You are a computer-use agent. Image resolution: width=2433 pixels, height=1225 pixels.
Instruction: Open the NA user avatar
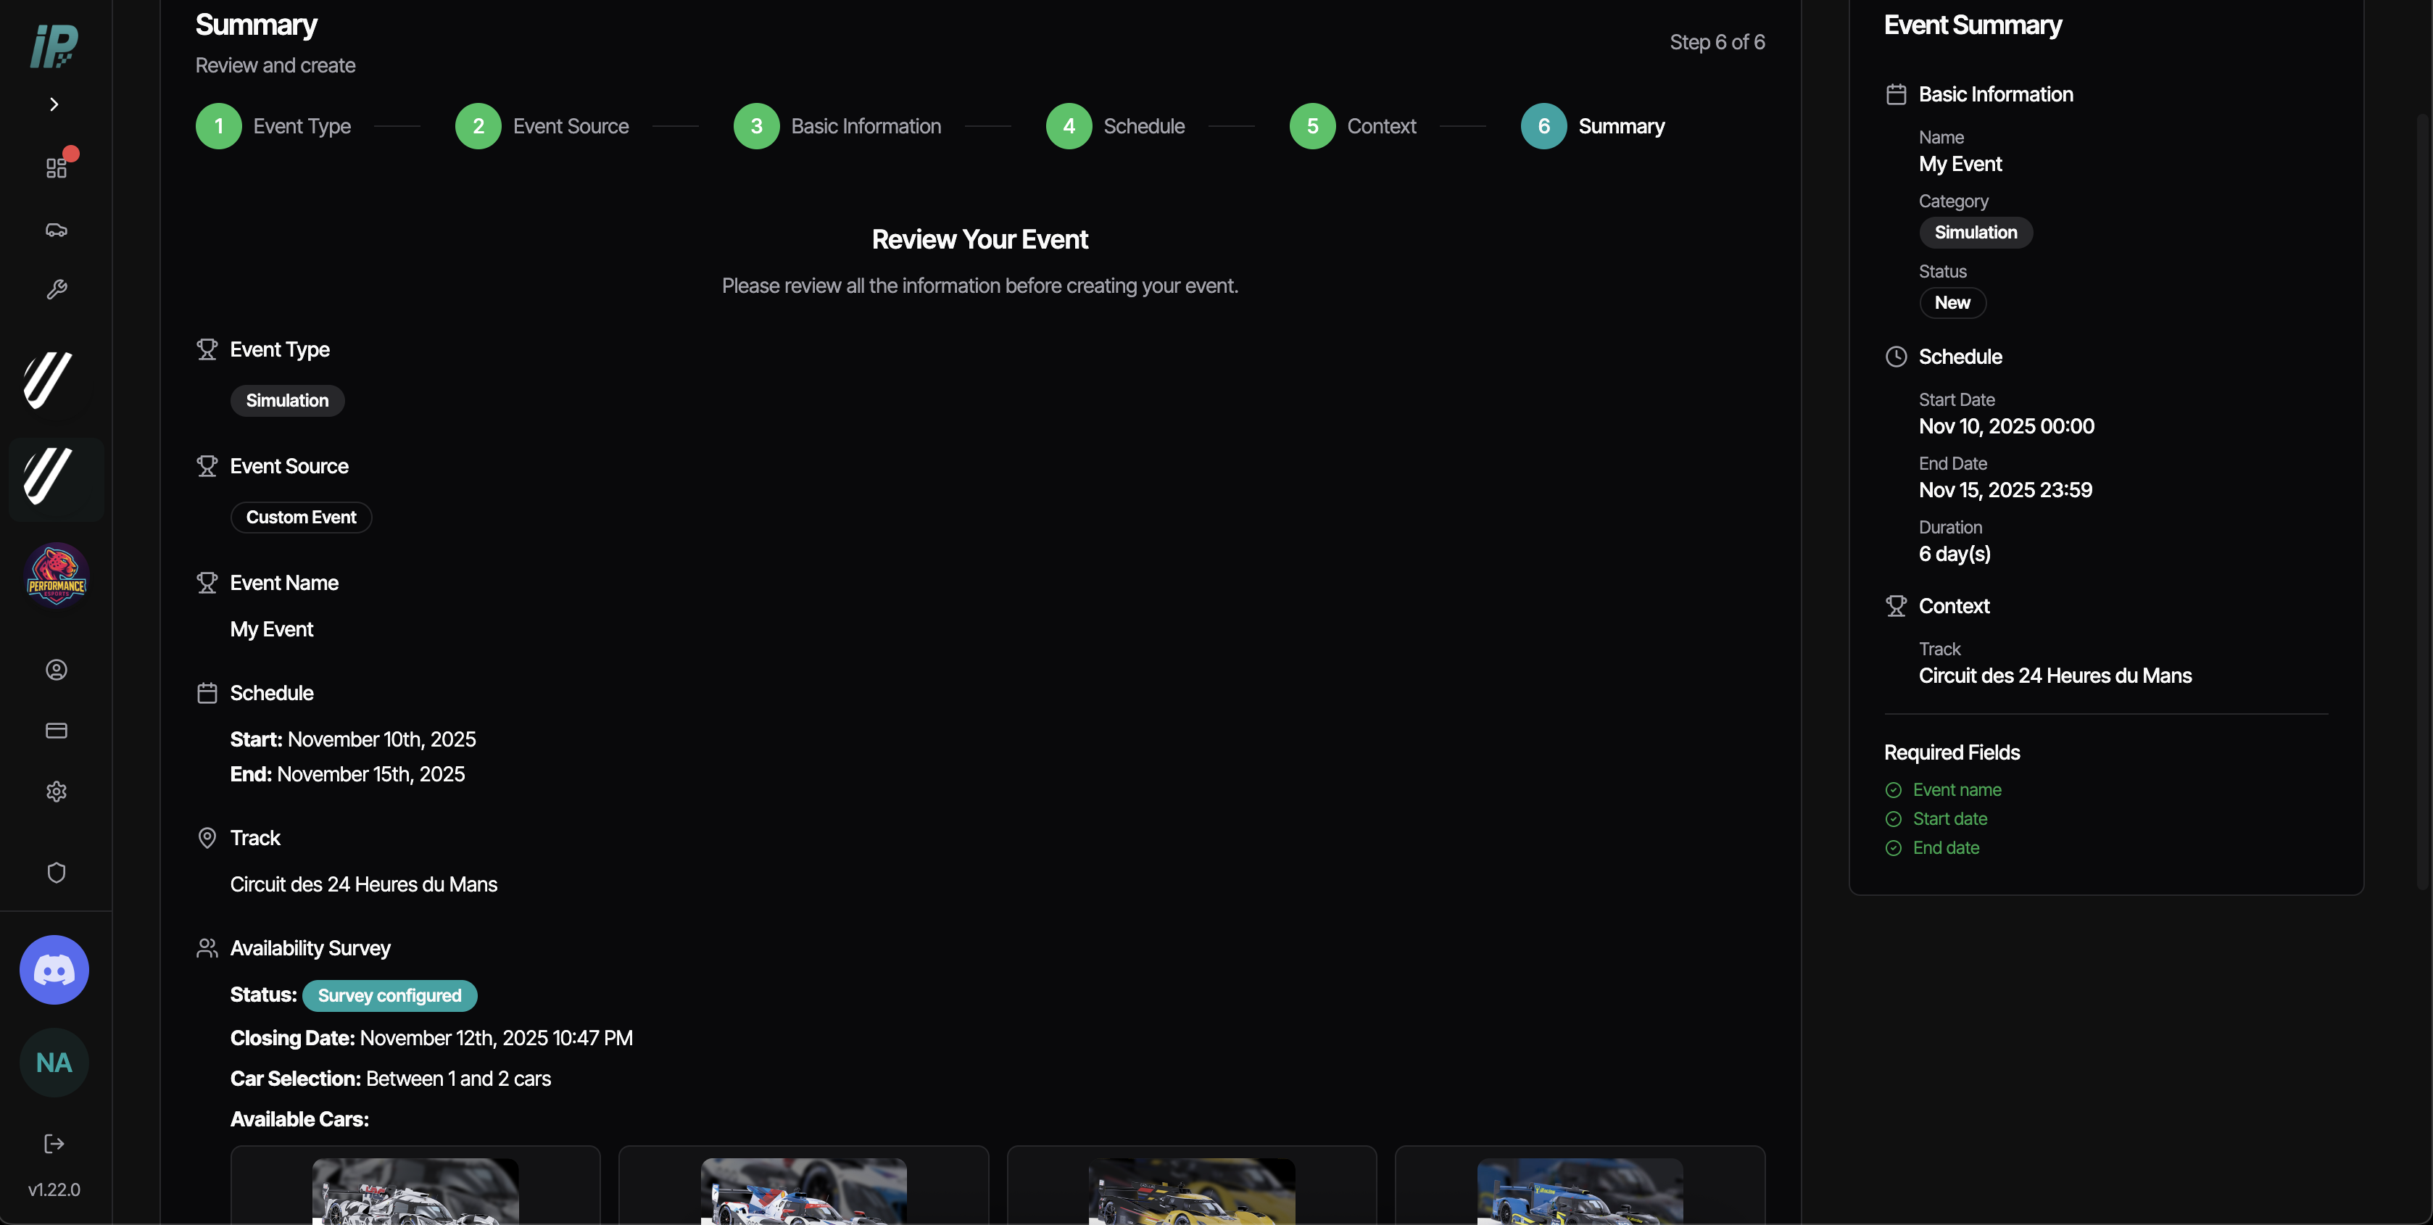click(x=54, y=1062)
